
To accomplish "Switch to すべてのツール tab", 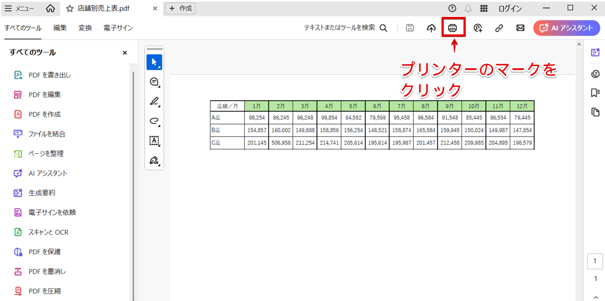I will coord(23,28).
